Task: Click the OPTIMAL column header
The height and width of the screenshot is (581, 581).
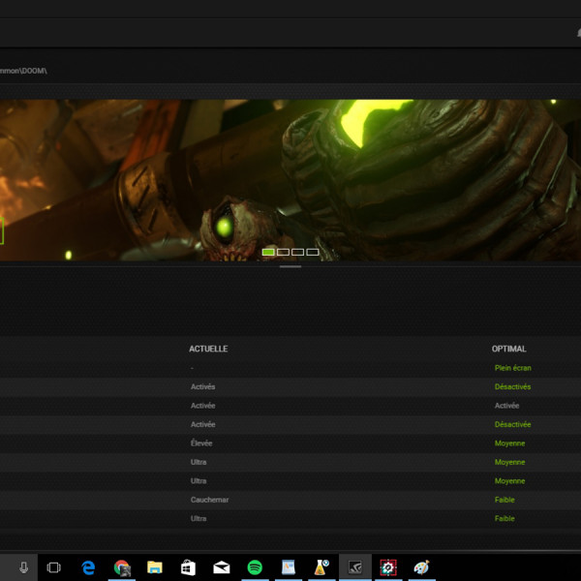Action: click(509, 349)
